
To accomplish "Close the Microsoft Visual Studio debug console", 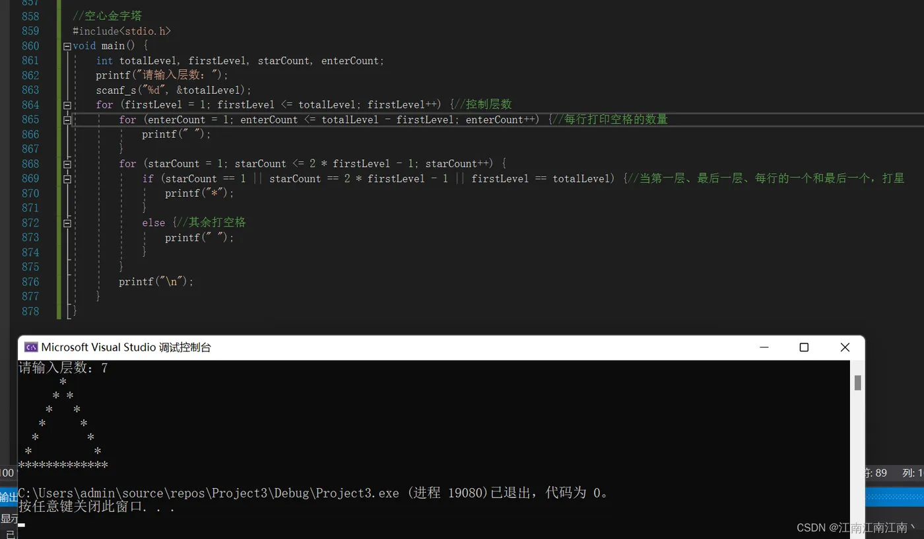I will tap(845, 347).
